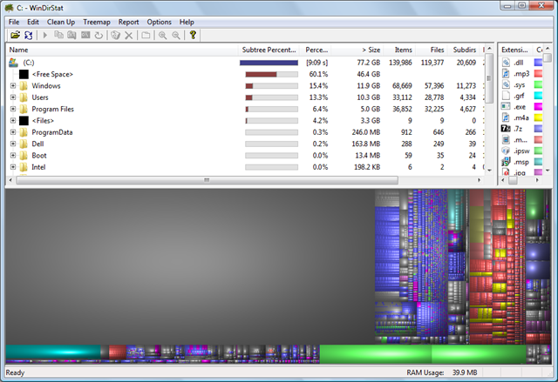Image resolution: width=558 pixels, height=382 pixels.
Task: Click the .dll file type icon
Action: coord(506,63)
